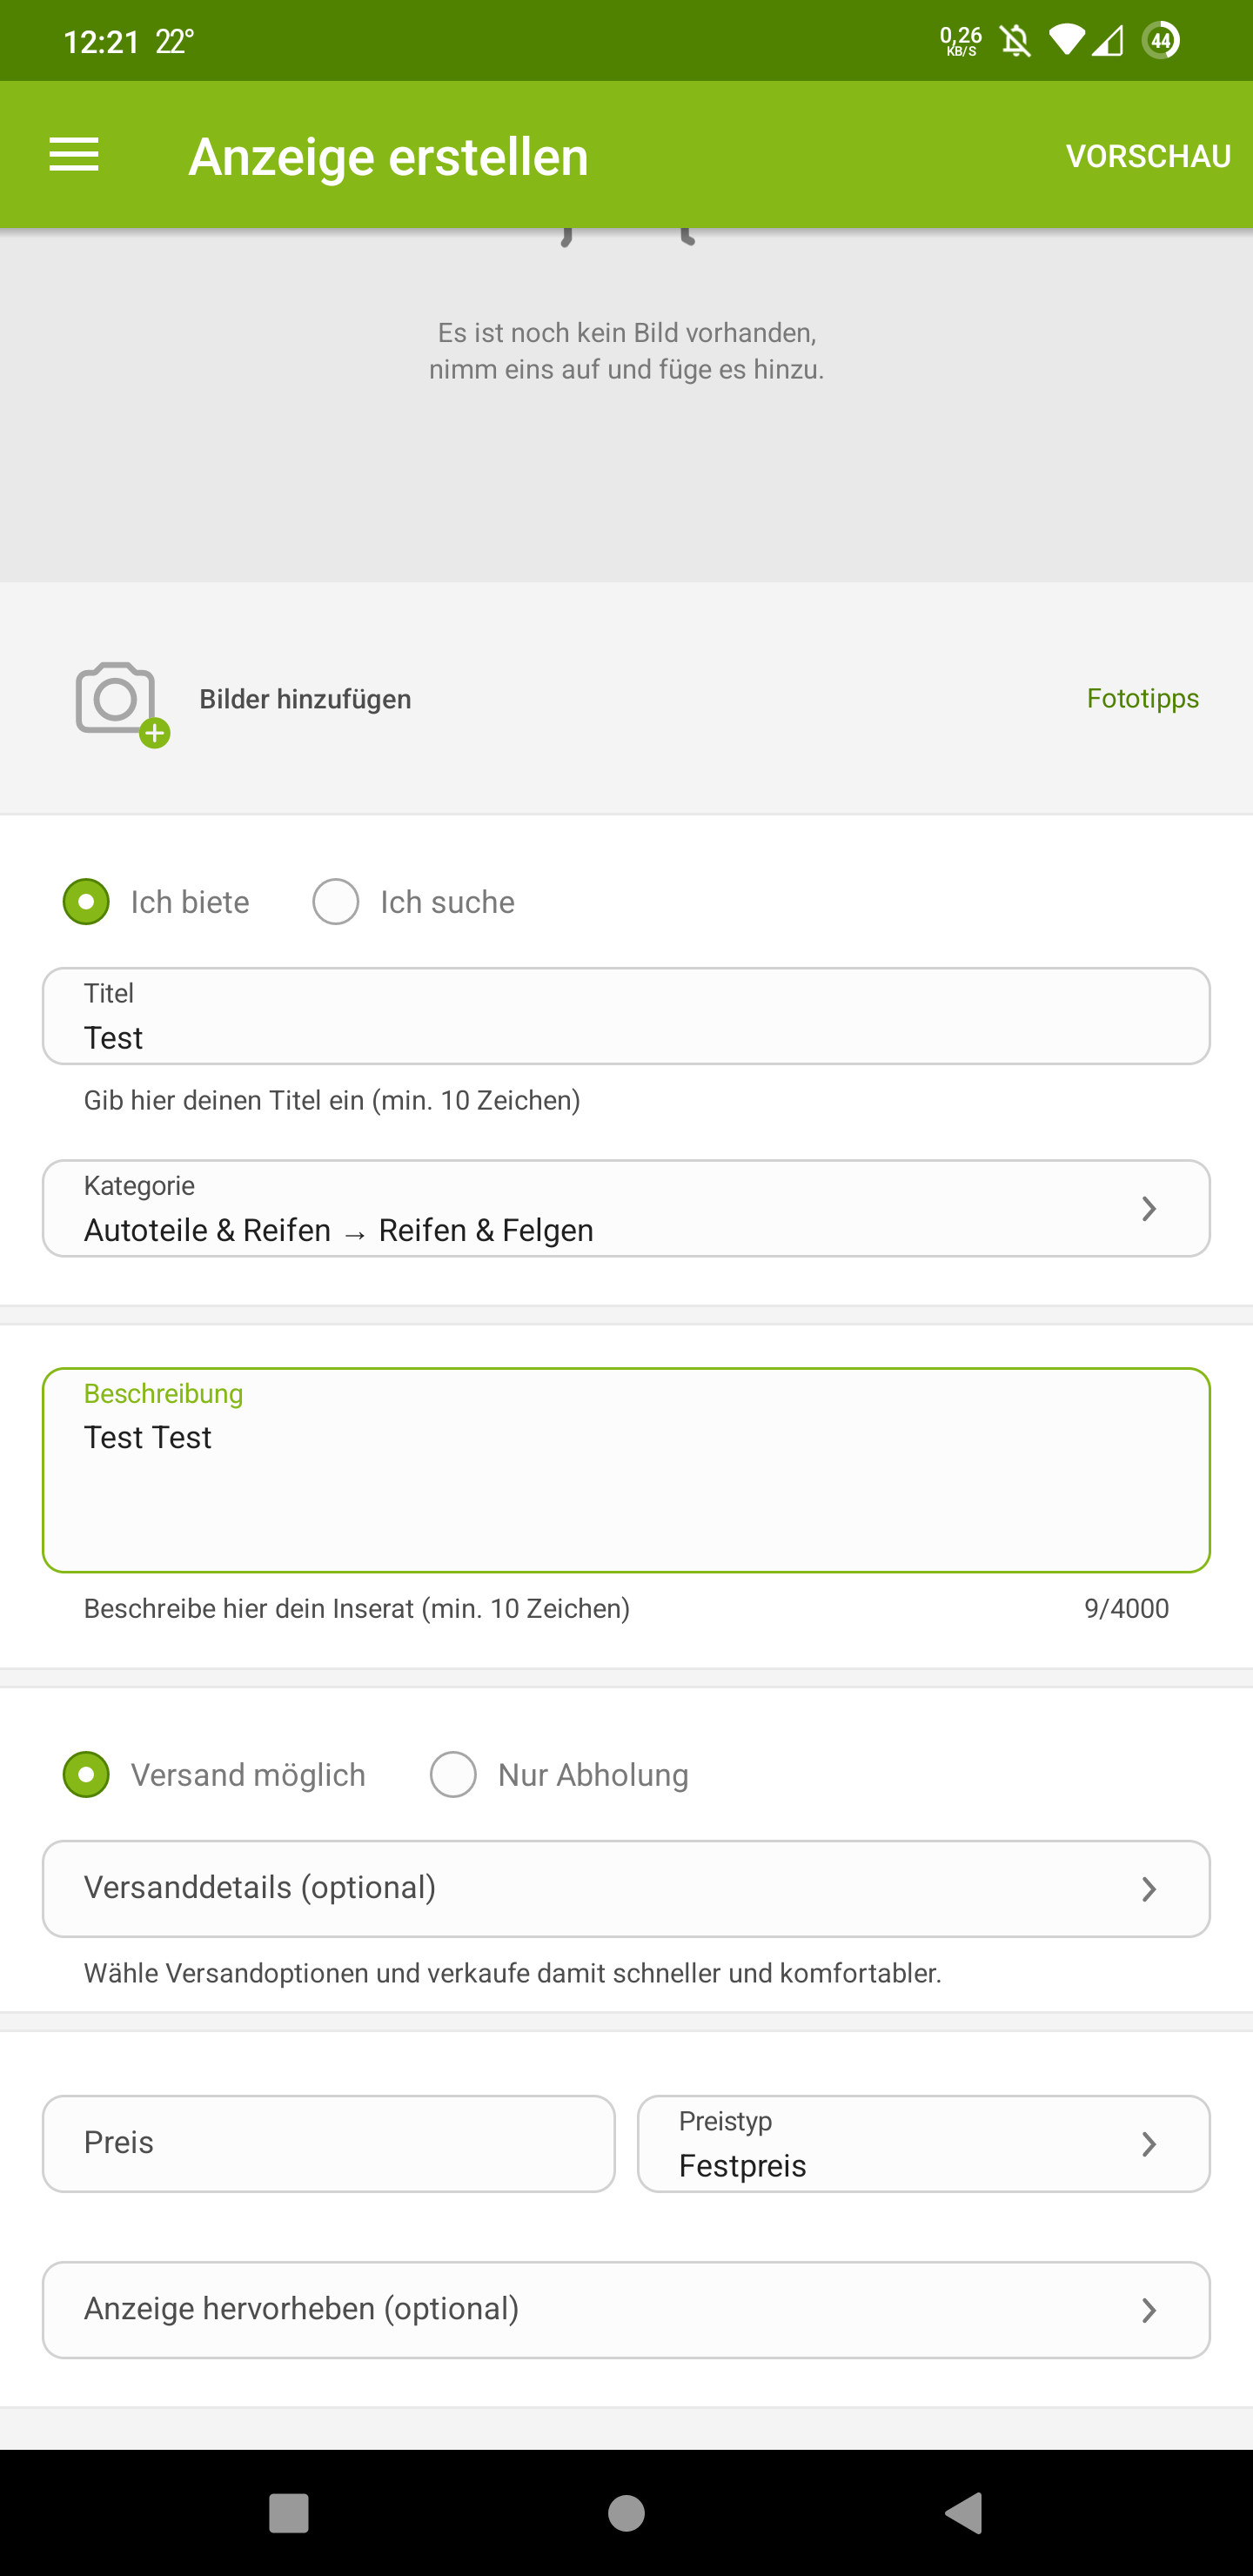Open the Preistyp Festpreis dropdown
This screenshot has height=2576, width=1253.
(923, 2144)
